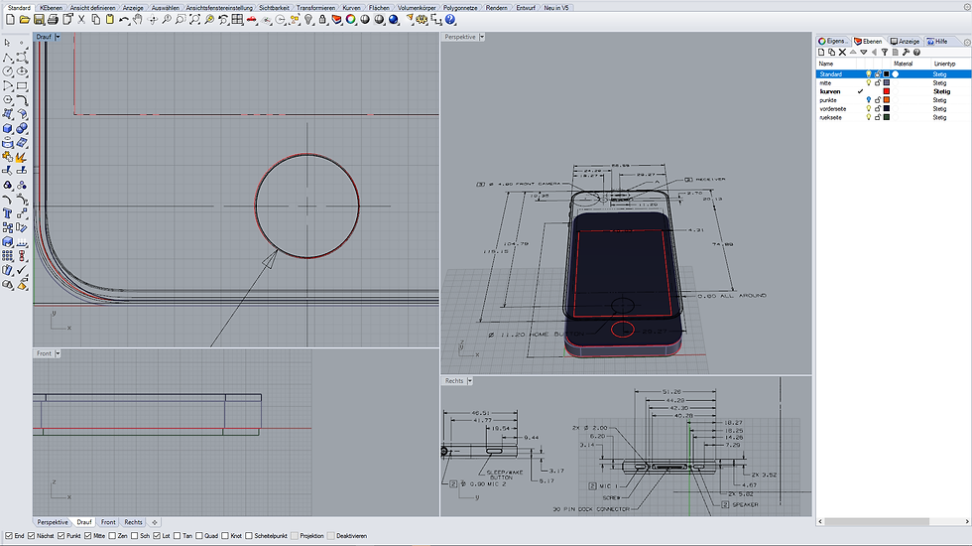Enable the Quad object snap checkbox

199,535
